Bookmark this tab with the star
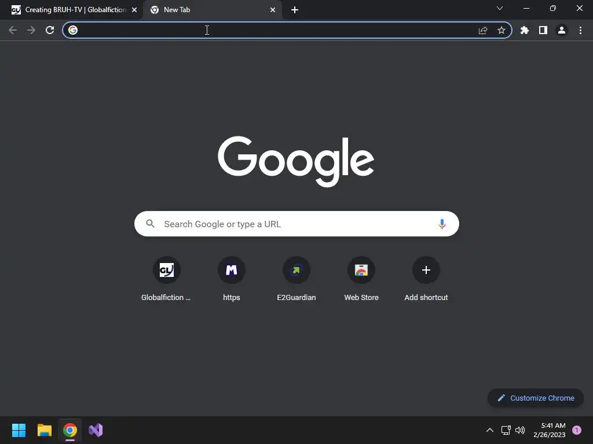The image size is (593, 444). pos(502,30)
